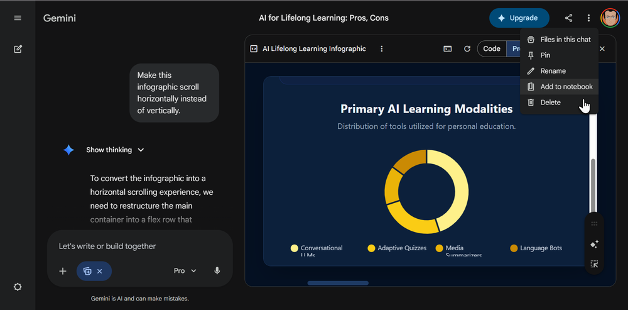Viewport: 628px width, 310px height.
Task: Choose Pin from the menu
Action: (559, 55)
